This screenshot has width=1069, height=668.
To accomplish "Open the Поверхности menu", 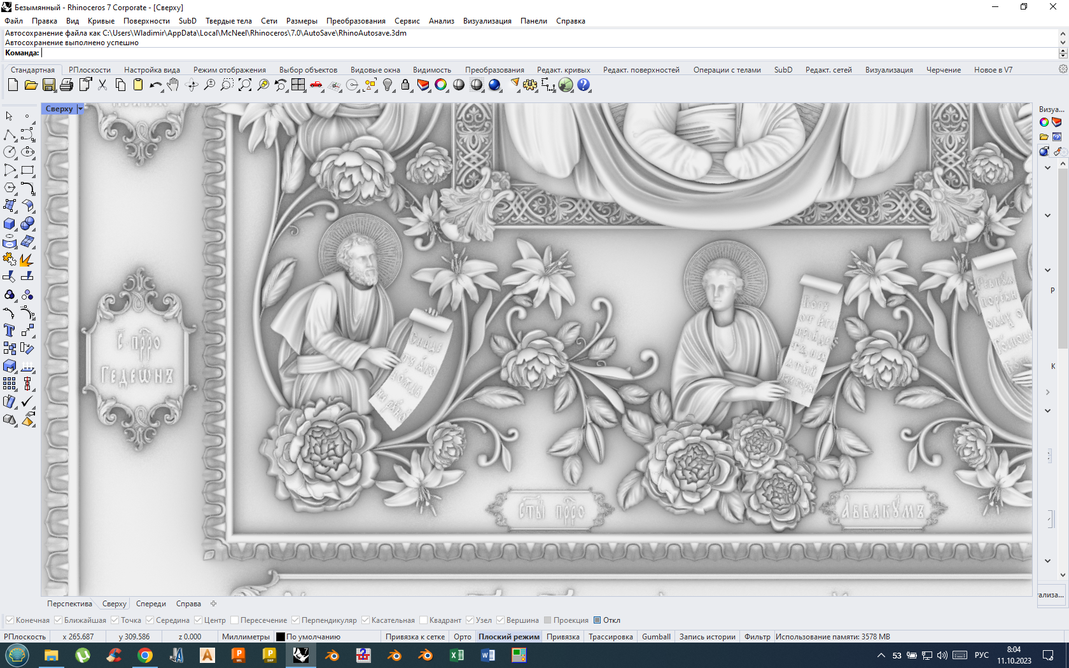I will pos(146,21).
